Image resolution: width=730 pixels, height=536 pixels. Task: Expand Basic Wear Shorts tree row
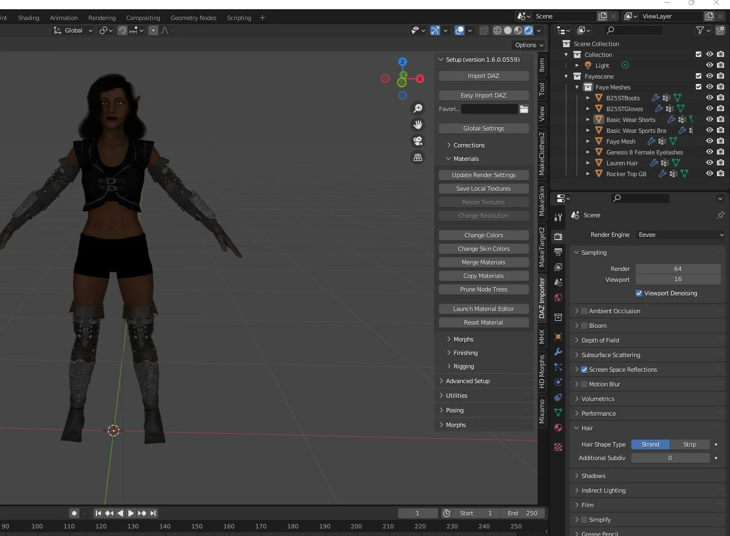point(588,120)
